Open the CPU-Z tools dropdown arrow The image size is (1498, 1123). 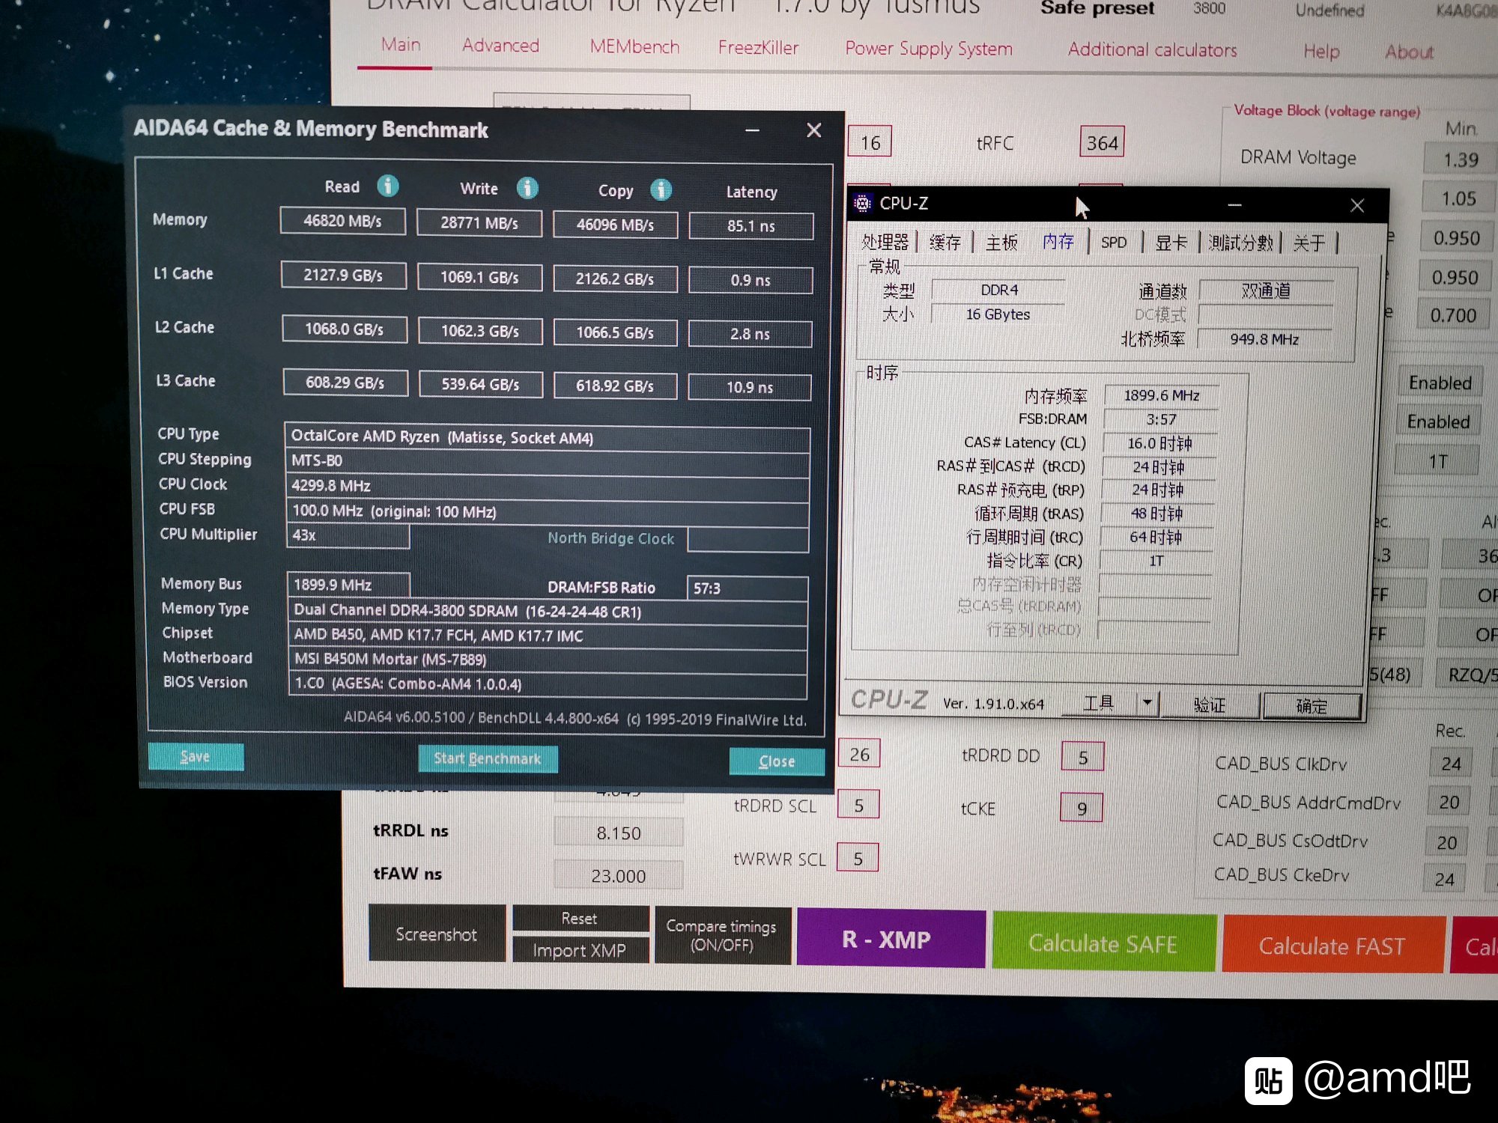[x=1147, y=703]
